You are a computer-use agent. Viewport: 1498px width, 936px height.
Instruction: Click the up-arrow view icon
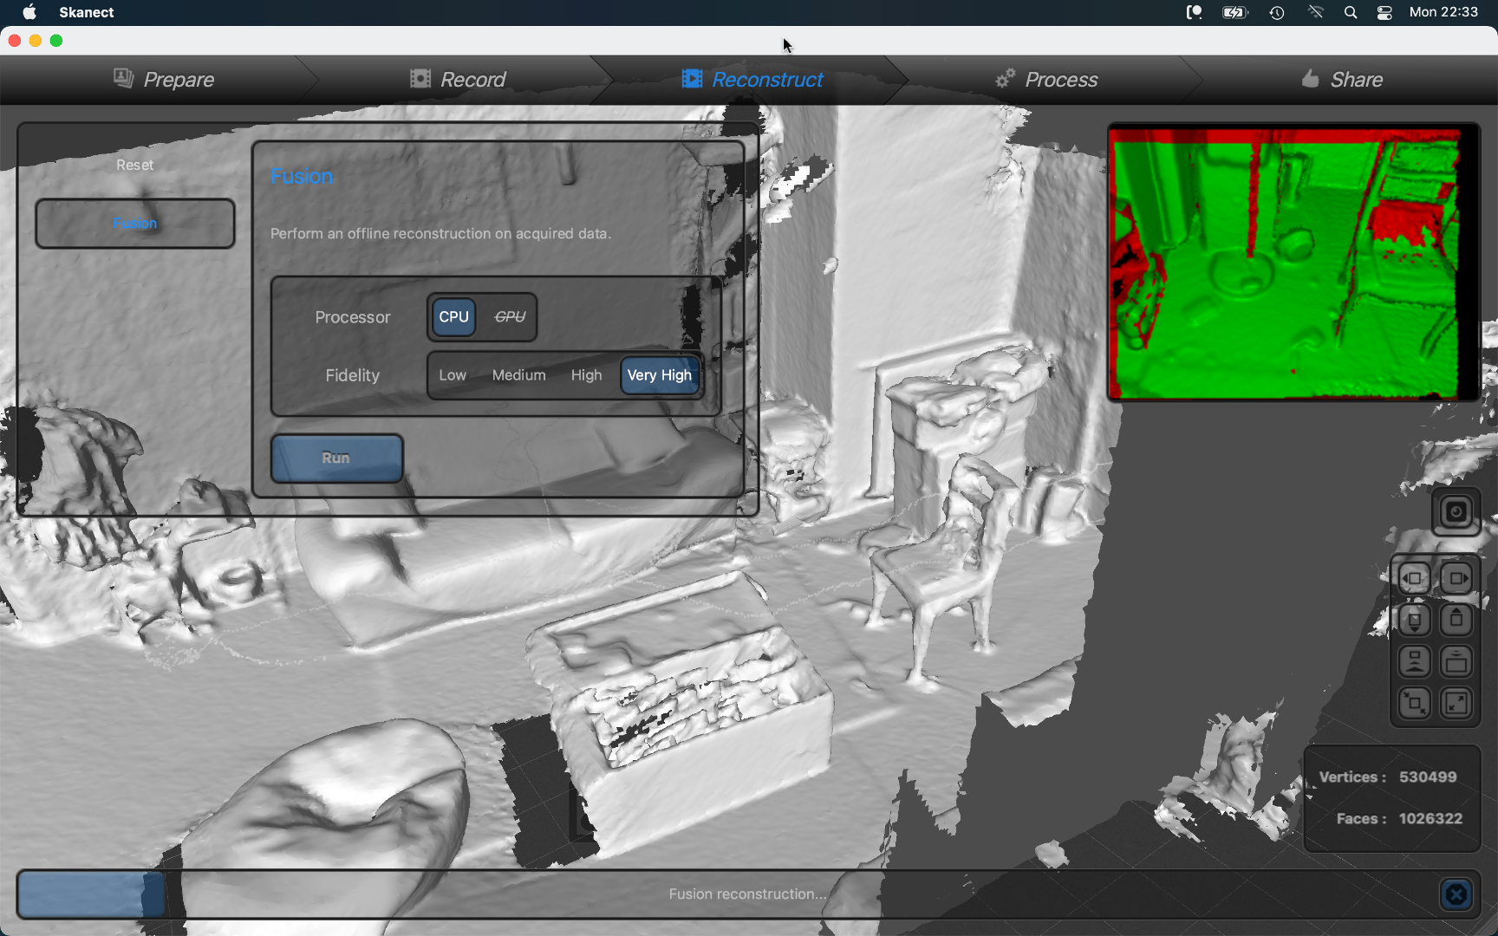1456,620
